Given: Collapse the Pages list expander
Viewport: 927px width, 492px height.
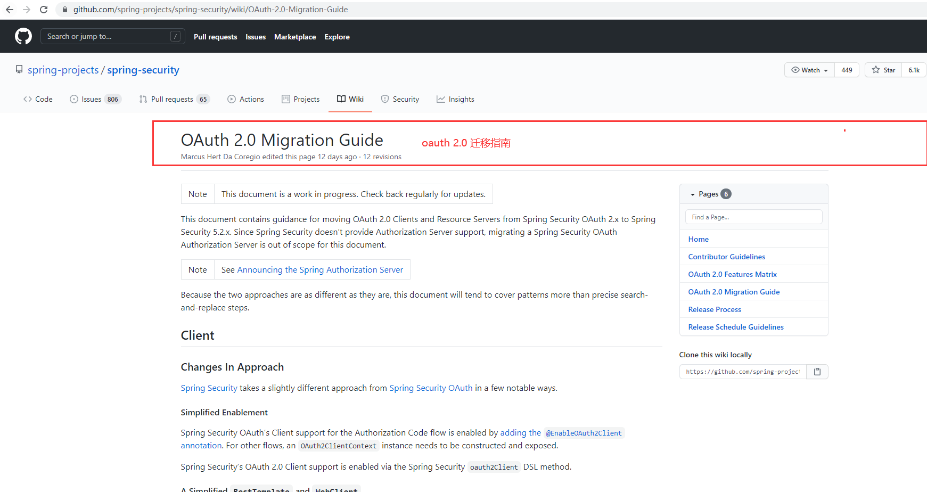Looking at the screenshot, I should [693, 194].
